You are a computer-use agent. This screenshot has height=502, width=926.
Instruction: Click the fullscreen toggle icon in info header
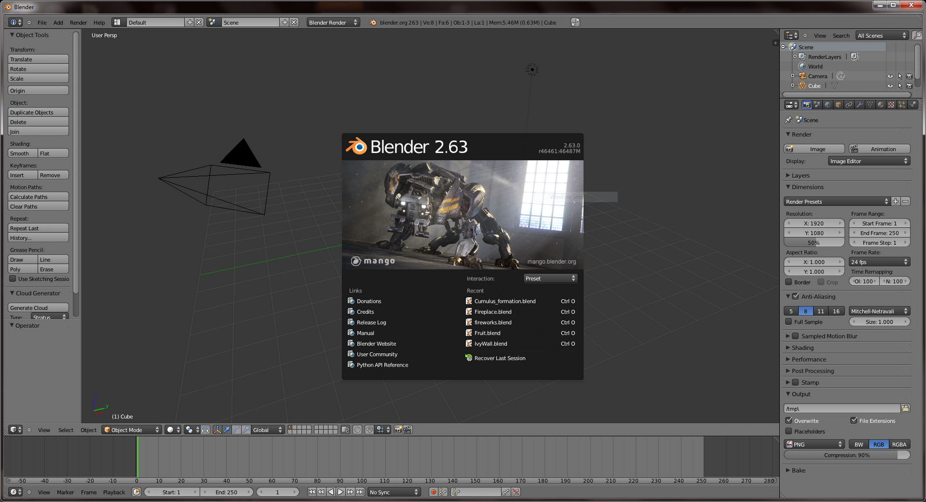(x=575, y=22)
